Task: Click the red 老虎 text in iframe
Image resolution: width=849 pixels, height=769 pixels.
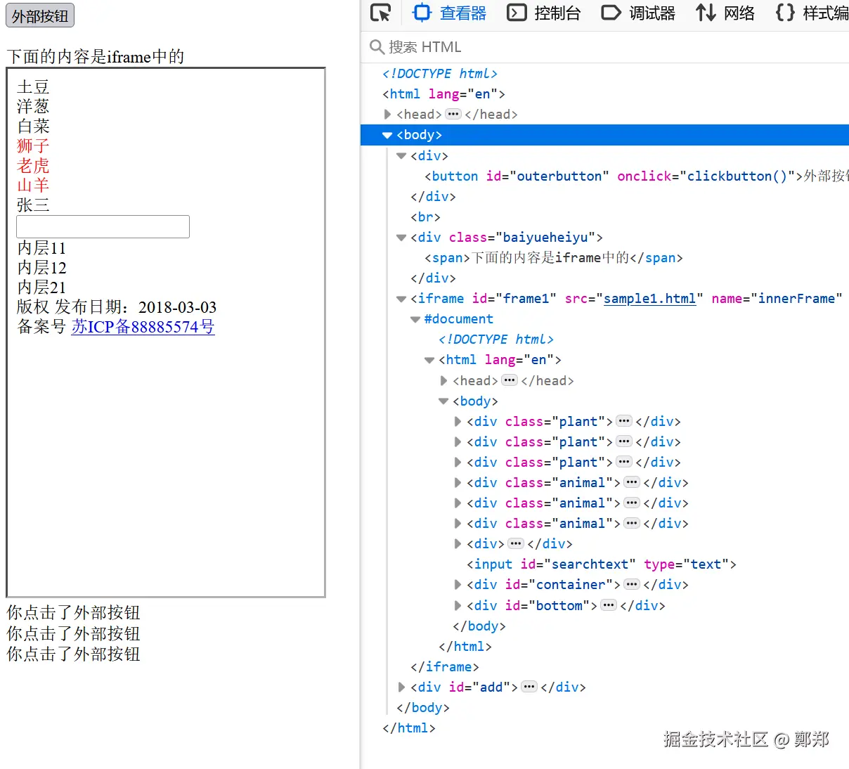Action: click(x=33, y=165)
